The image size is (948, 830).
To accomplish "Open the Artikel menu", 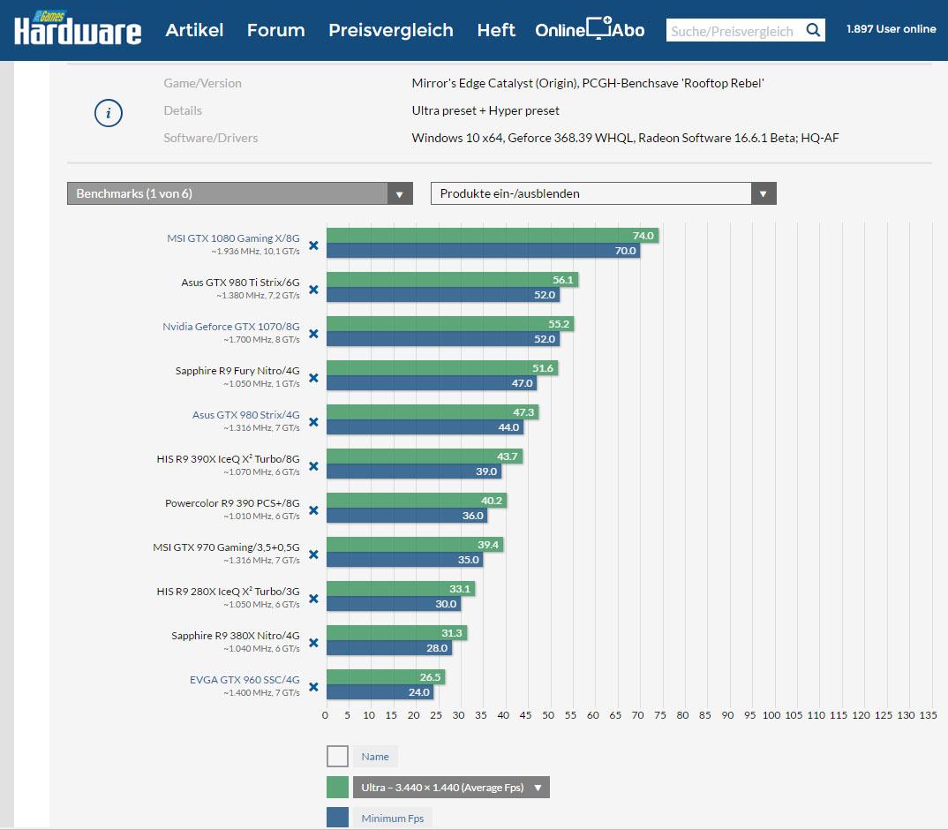I will pyautogui.click(x=194, y=30).
